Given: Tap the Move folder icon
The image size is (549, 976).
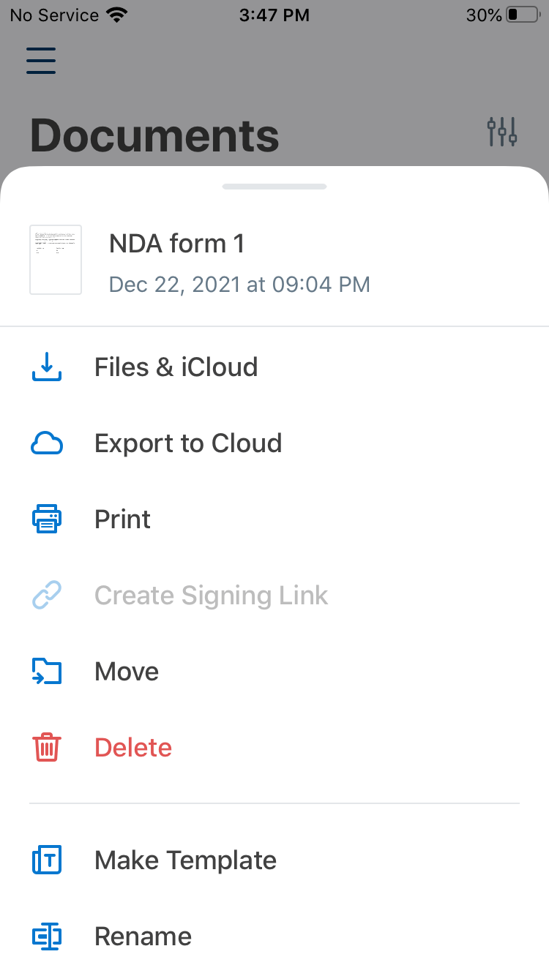Looking at the screenshot, I should click(x=47, y=672).
